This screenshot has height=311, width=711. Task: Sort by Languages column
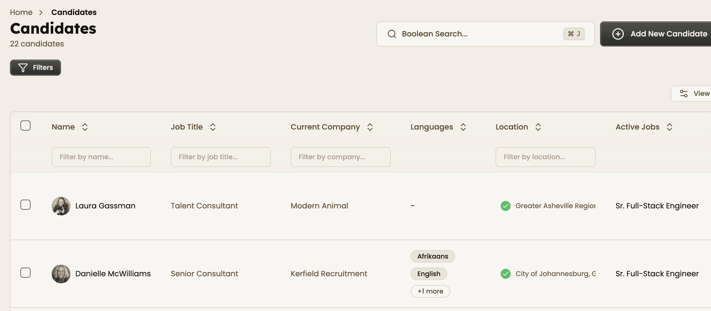tap(463, 127)
